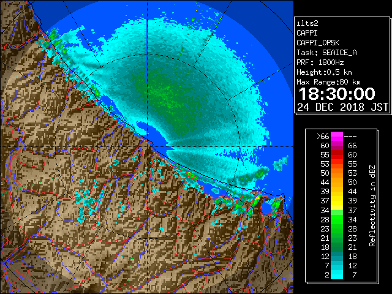Screen dimensions: 392x294
Task: Click the magenta >66 legend swatch
Action: click(x=337, y=137)
